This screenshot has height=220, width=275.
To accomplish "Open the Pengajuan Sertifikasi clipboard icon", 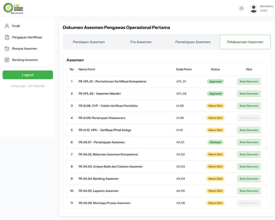I will (7, 37).
